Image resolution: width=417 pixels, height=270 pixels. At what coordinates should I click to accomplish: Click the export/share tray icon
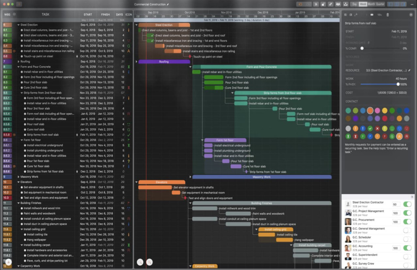coord(345,4)
